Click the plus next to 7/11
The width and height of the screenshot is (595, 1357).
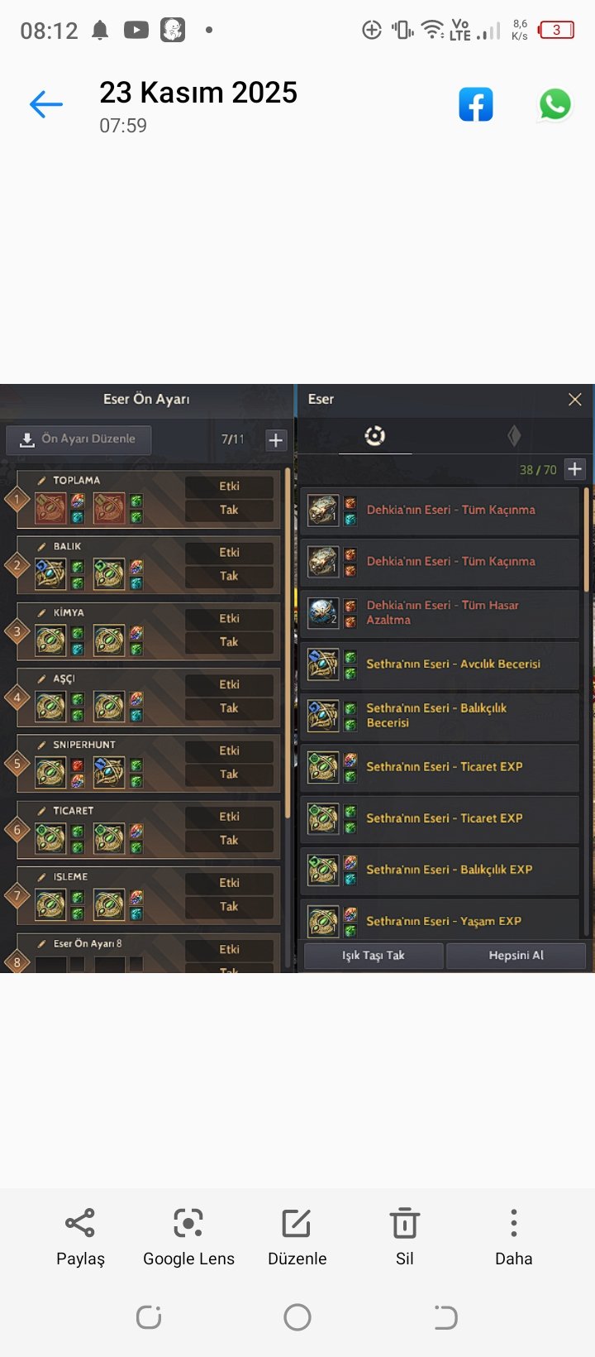[x=276, y=439]
